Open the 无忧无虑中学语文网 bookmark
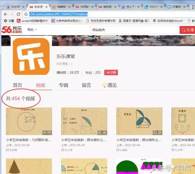This screenshot has width=195, height=174. (x=101, y=21)
